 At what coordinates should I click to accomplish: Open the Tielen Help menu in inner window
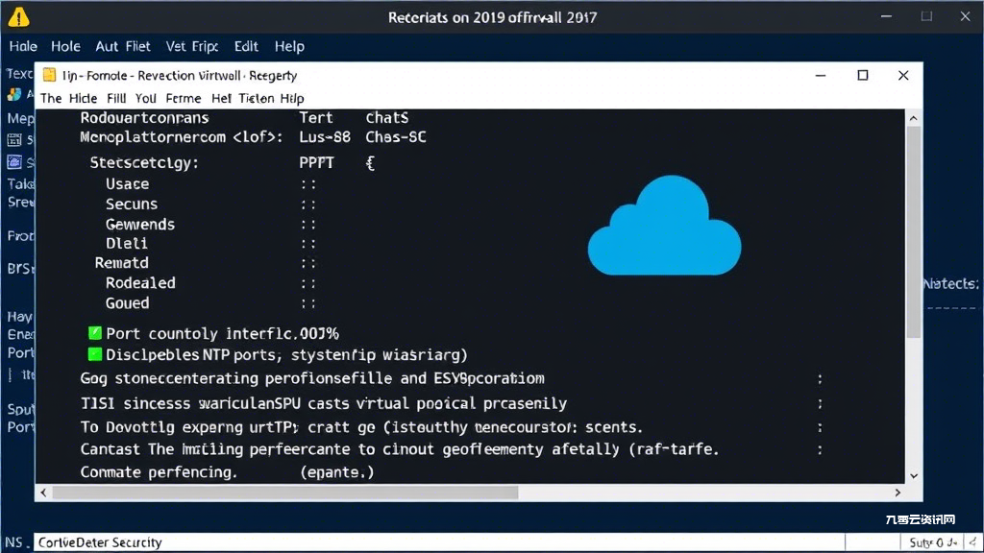[271, 99]
